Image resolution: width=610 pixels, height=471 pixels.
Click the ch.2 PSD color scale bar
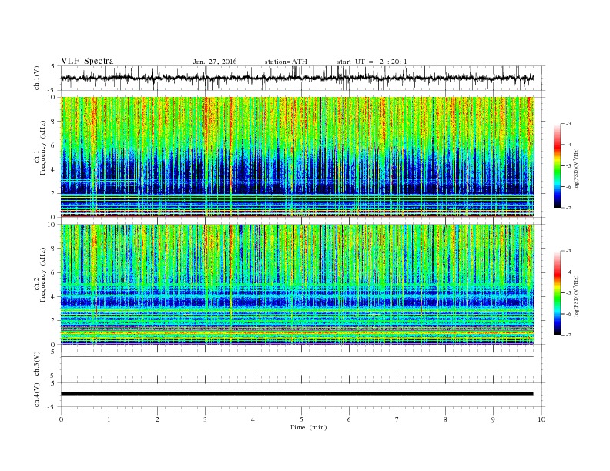[557, 292]
